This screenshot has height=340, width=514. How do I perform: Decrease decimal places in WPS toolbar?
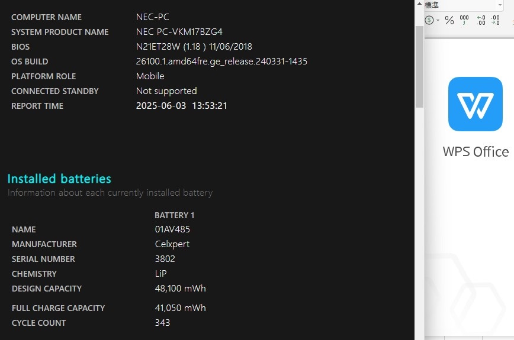coord(495,20)
